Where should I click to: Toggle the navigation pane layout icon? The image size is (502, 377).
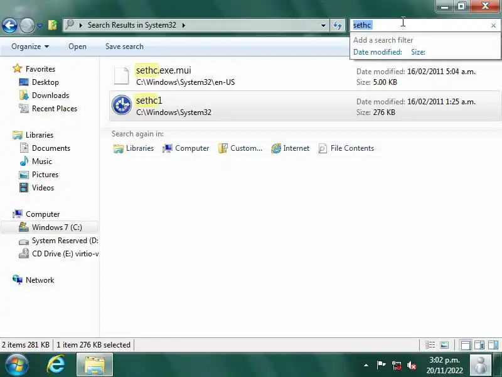click(466, 345)
